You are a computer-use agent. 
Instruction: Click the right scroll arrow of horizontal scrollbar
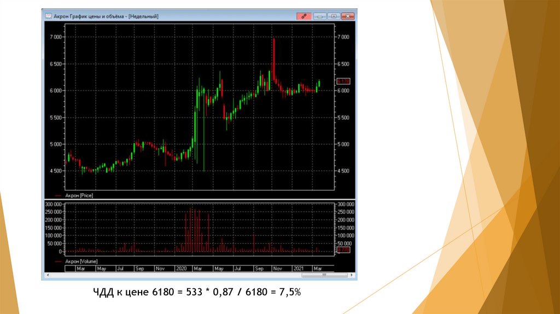coord(352,275)
